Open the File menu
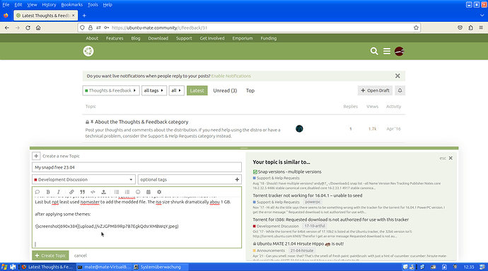 (6, 5)
